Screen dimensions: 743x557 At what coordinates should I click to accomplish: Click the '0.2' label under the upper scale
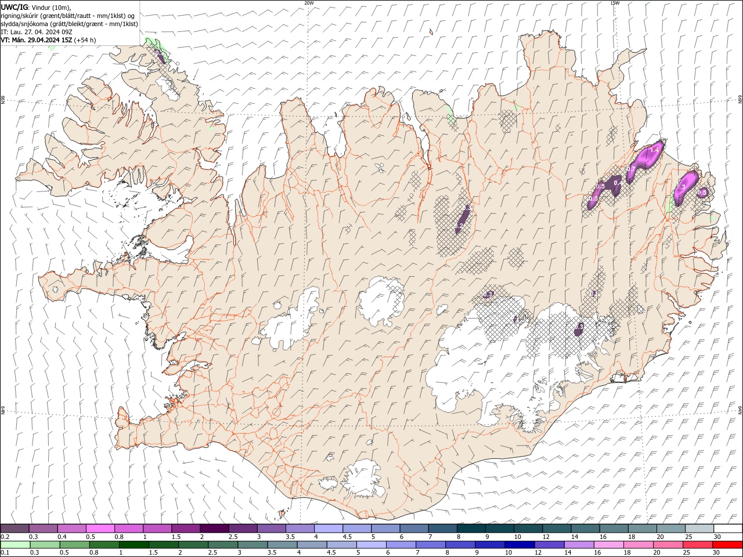click(5, 537)
